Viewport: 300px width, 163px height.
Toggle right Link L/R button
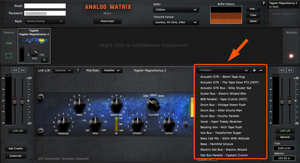click(285, 131)
